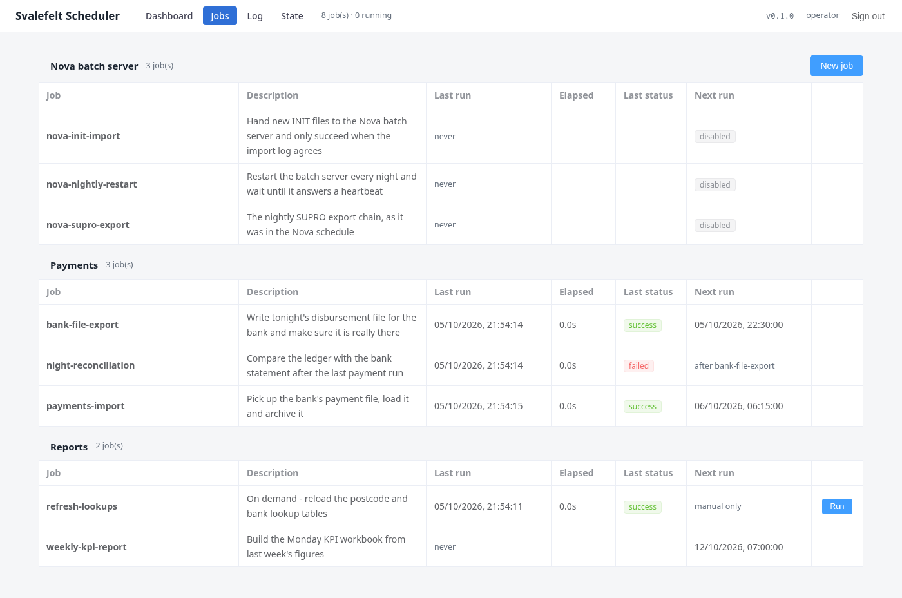Run the refresh-lookups job
The height and width of the screenshot is (598, 902).
[x=837, y=506]
